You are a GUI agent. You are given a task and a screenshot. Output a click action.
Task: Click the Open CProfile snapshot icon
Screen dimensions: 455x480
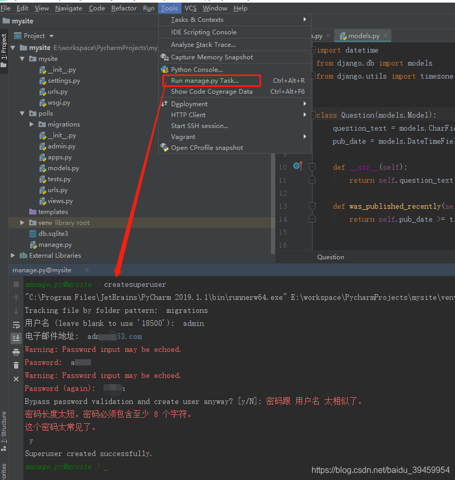(x=164, y=147)
